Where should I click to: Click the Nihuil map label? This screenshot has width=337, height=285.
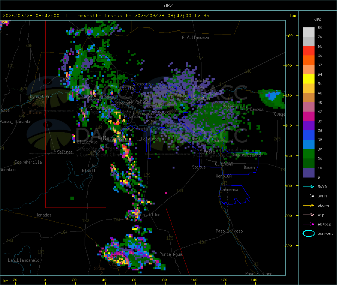pyautogui.click(x=88, y=171)
